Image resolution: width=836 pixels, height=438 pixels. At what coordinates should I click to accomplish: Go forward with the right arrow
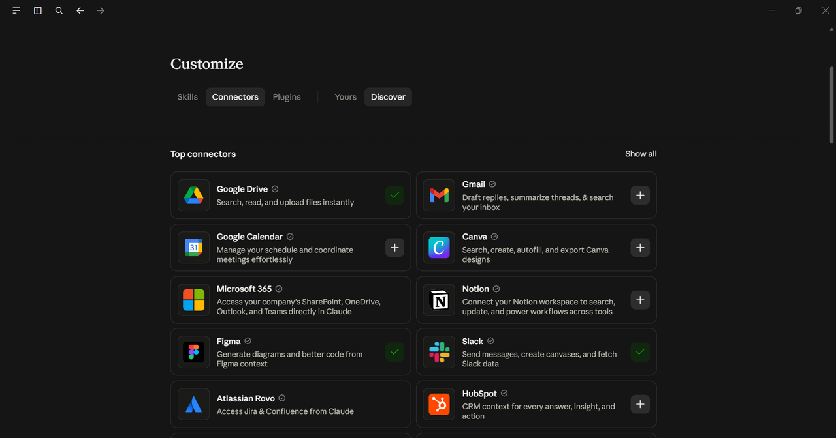point(101,10)
